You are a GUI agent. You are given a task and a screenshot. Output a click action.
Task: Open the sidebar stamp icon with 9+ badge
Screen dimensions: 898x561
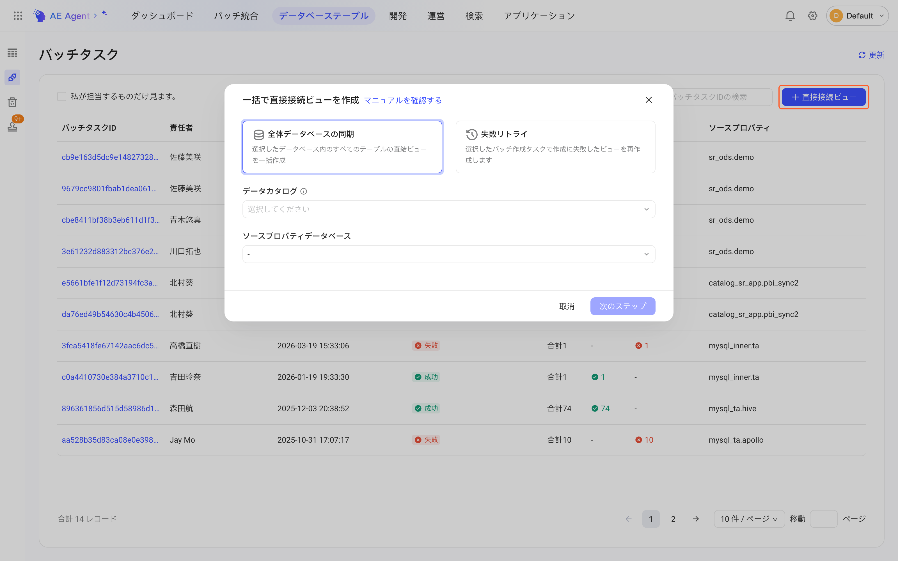(x=12, y=126)
